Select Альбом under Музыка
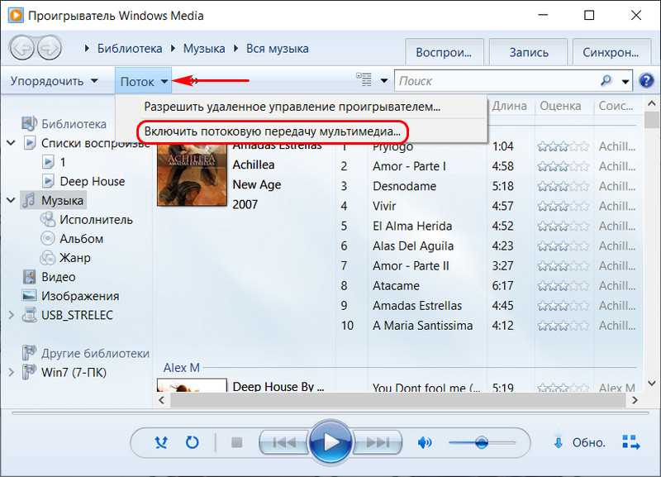661x477 pixels. point(81,239)
